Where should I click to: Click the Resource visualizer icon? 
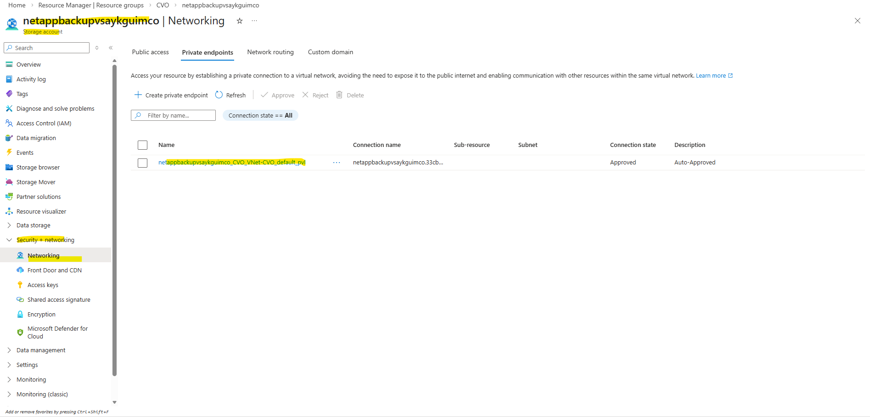tap(9, 211)
